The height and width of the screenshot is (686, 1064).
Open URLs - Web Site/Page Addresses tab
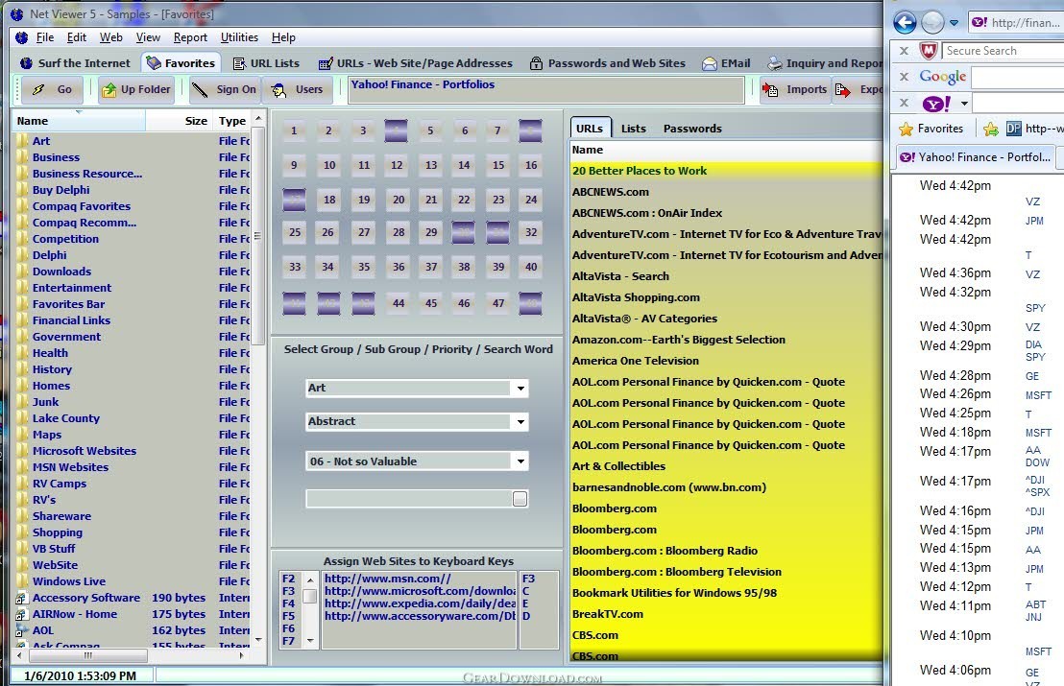(x=415, y=63)
